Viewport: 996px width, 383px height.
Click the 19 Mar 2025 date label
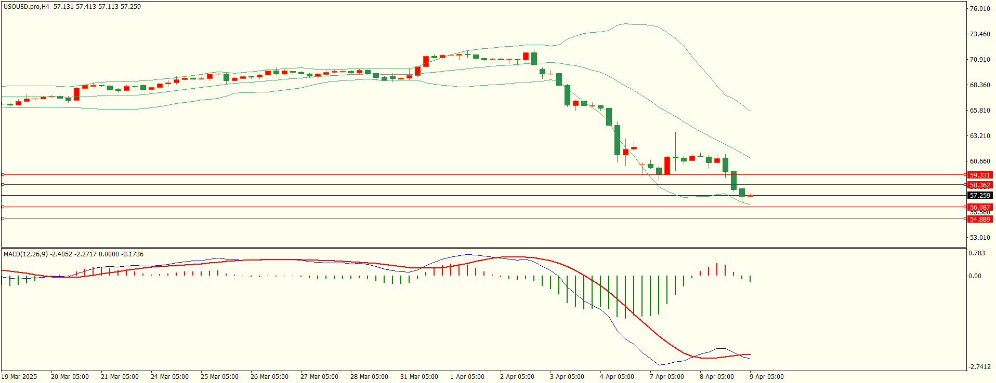pyautogui.click(x=19, y=377)
